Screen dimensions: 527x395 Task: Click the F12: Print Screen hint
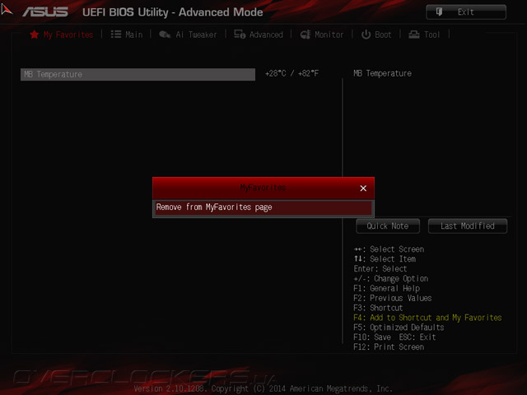(x=389, y=346)
